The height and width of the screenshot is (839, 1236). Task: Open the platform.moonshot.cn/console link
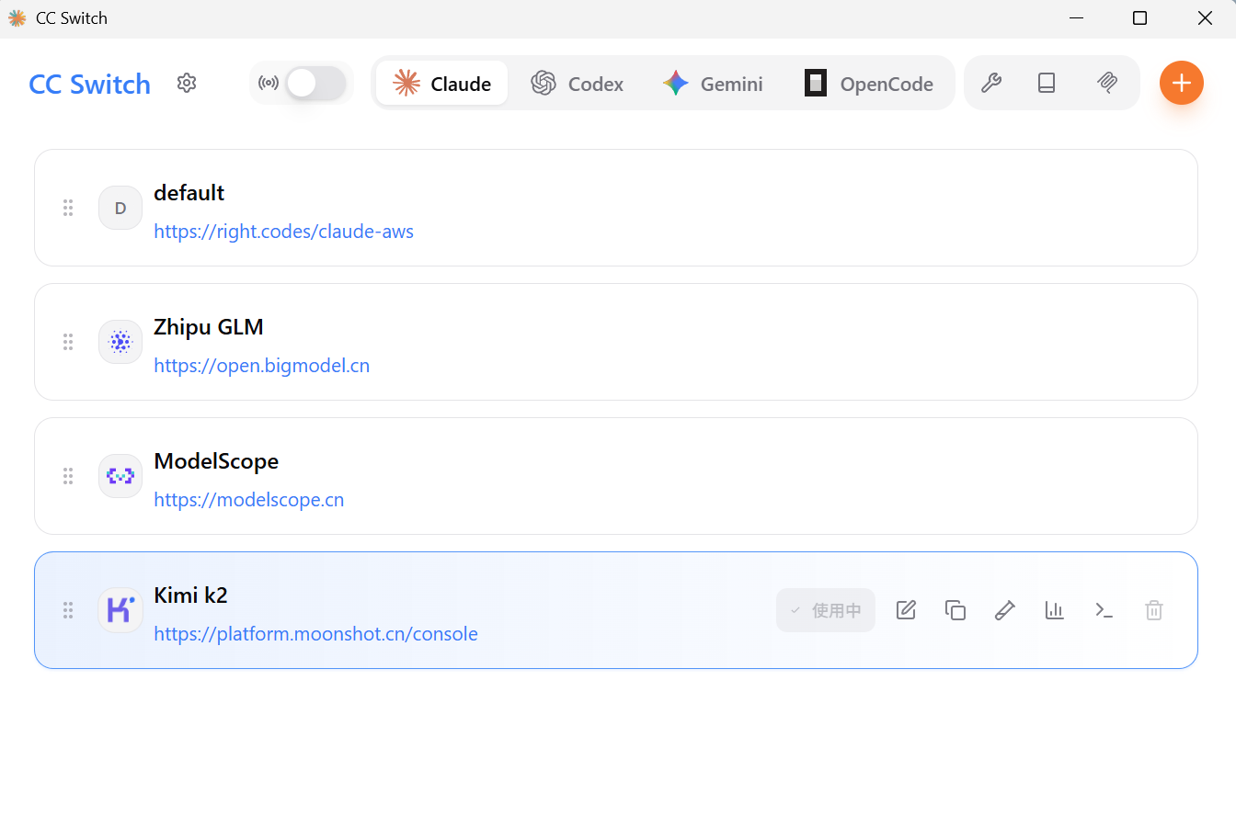click(x=315, y=634)
